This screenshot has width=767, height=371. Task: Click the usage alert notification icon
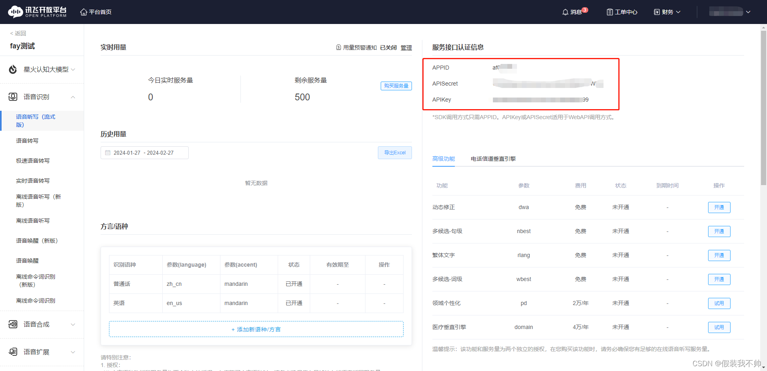click(339, 48)
